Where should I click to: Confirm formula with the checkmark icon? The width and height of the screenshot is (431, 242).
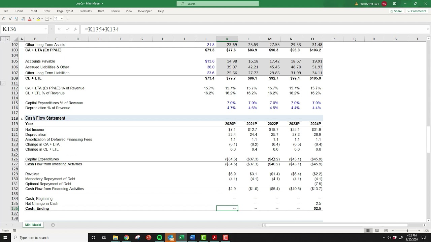(x=68, y=29)
